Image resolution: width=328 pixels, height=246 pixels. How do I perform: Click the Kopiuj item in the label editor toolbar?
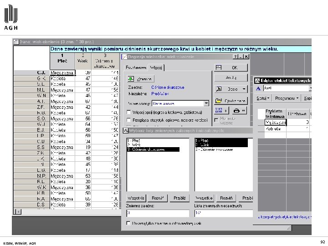[307, 98]
